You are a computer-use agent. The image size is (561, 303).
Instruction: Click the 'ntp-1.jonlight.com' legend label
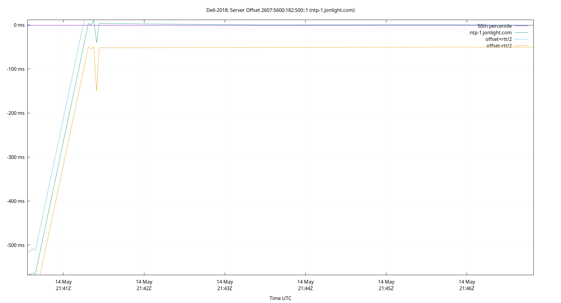(491, 32)
